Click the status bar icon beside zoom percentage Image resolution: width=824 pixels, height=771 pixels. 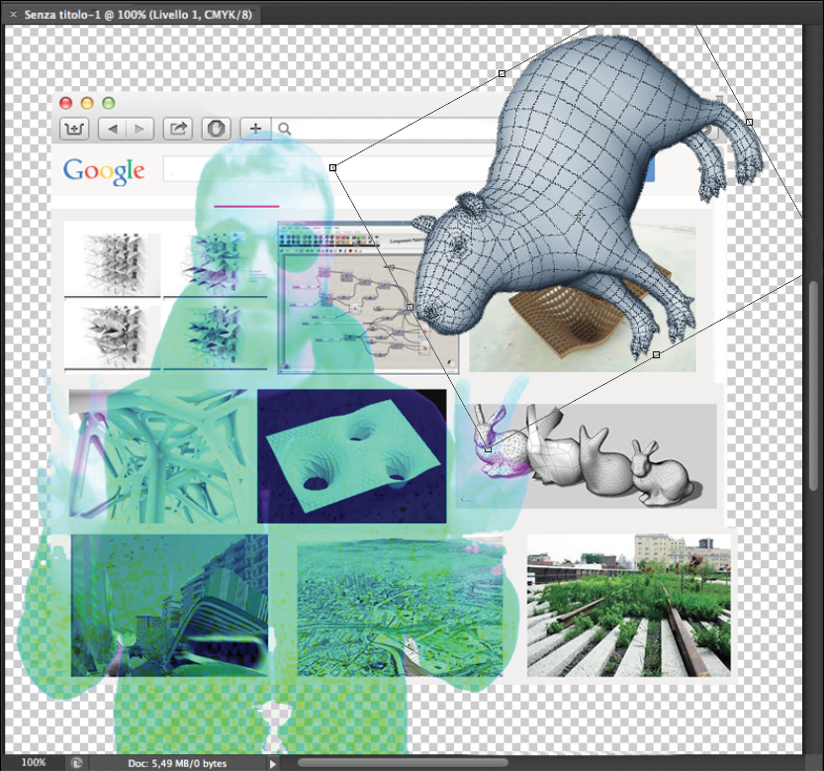76,763
